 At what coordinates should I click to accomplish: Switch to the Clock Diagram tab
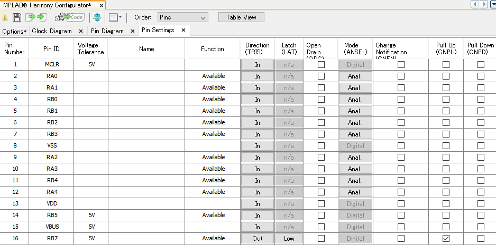[x=52, y=31]
